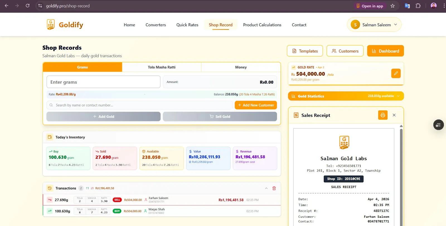
Task: Click the Today's Inventory wallet icon
Action: click(x=50, y=137)
